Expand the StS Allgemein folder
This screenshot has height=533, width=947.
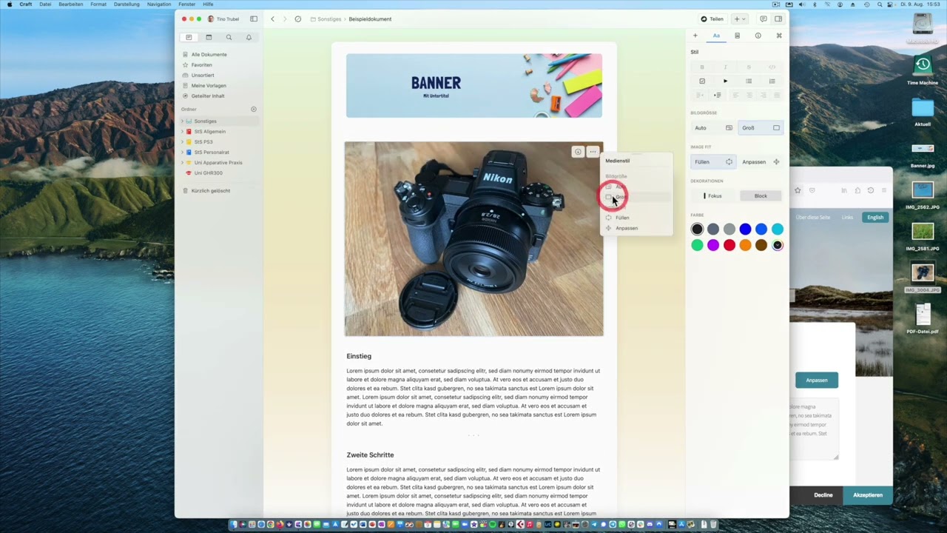pos(182,131)
